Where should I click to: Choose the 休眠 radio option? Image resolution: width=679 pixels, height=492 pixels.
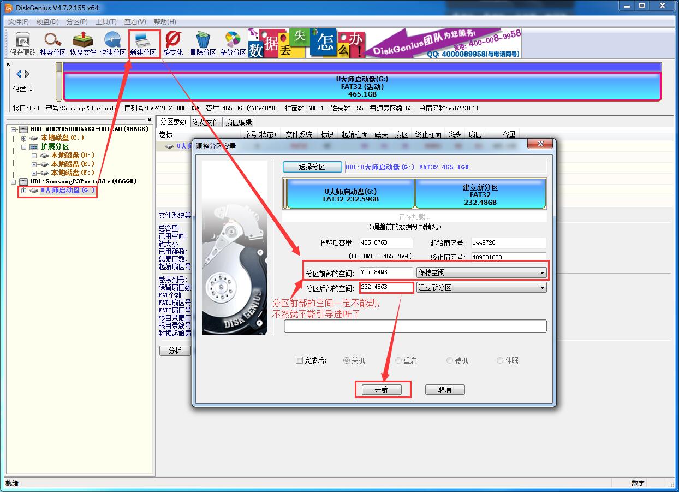pyautogui.click(x=500, y=360)
